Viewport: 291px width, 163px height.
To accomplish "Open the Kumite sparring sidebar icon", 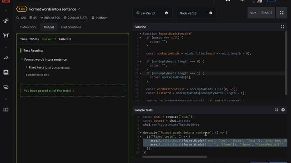I will click(6, 35).
